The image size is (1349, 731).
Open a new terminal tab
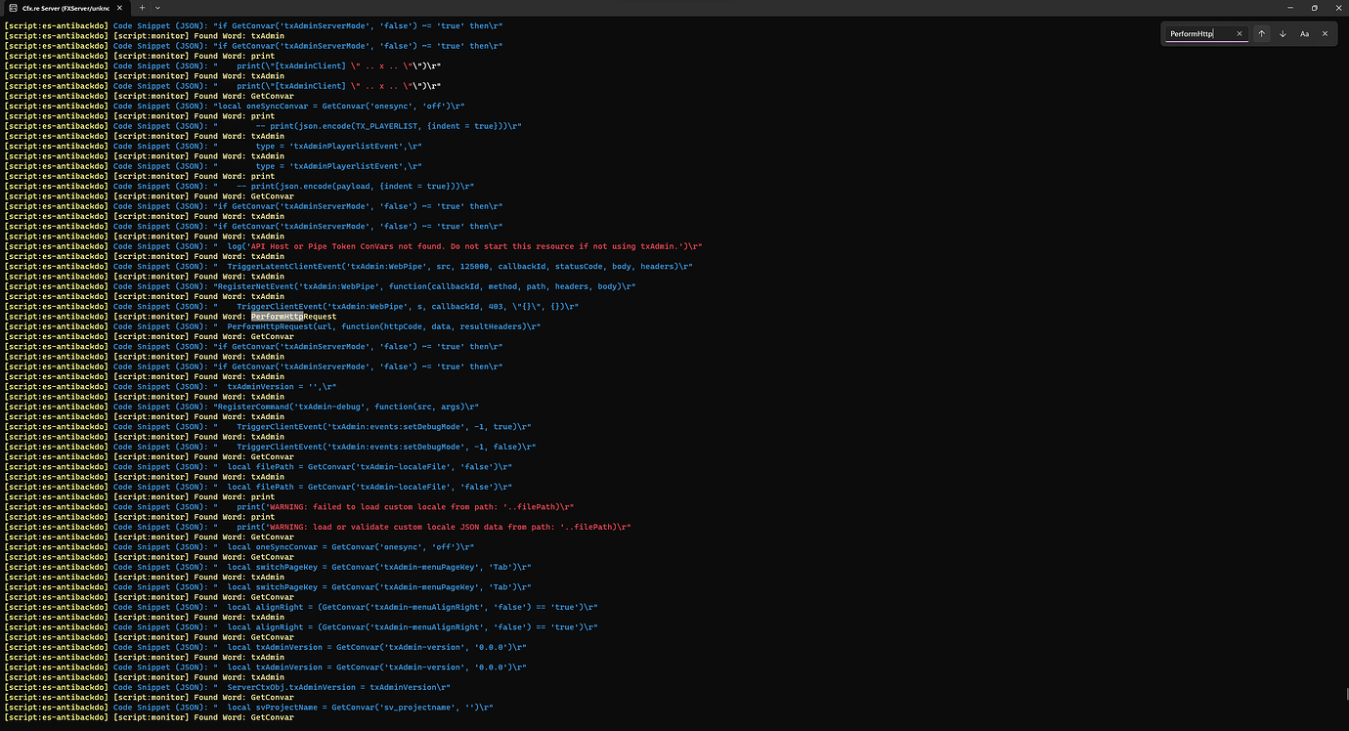143,7
